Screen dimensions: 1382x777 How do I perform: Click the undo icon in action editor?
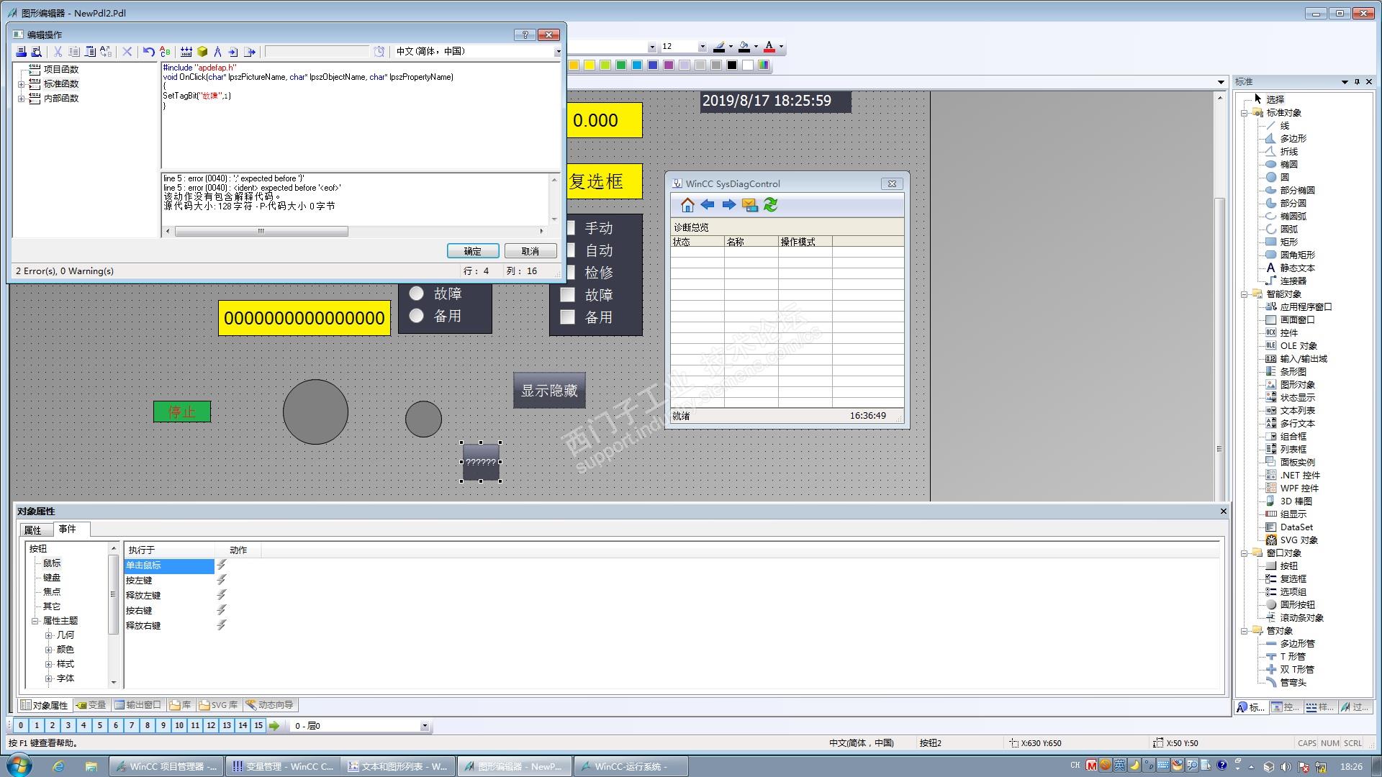(148, 52)
